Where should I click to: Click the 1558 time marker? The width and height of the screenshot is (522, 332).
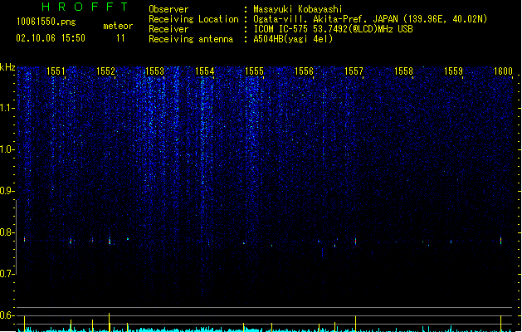(x=403, y=71)
